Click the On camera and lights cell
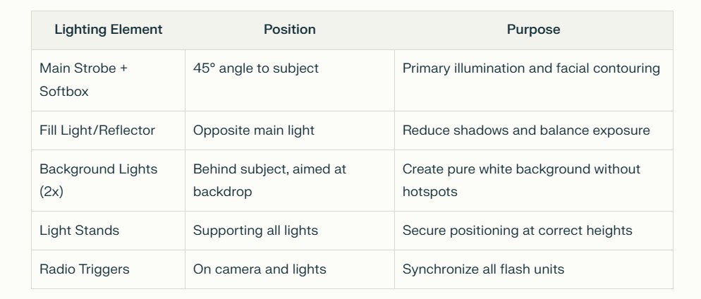Screen dimensions: 701x299 coord(290,269)
